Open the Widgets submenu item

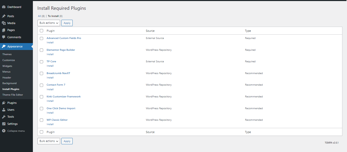7,66
